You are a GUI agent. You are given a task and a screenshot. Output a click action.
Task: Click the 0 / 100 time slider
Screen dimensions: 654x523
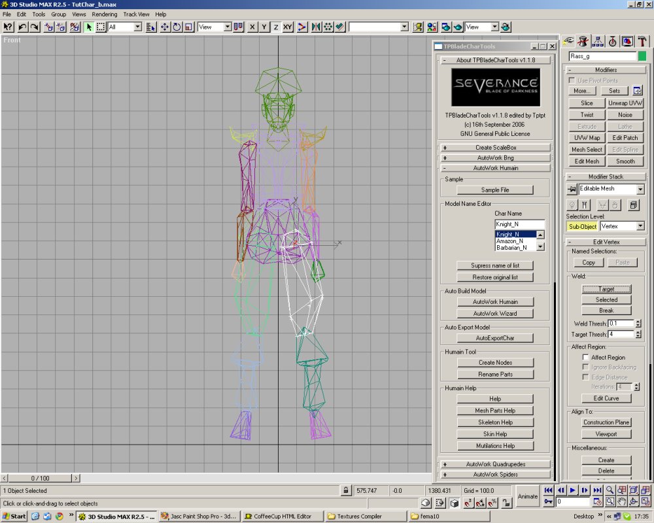coord(41,478)
